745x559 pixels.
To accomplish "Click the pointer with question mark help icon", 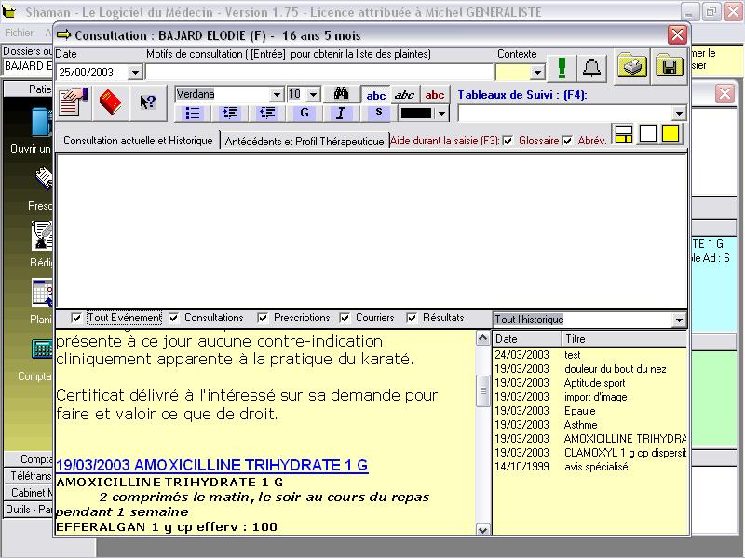I will click(148, 102).
